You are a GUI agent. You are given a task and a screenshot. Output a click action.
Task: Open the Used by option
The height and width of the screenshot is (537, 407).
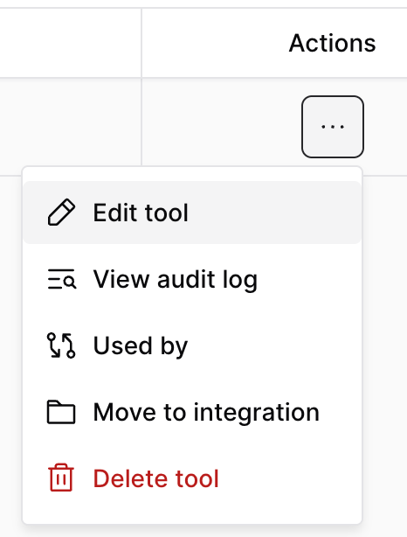point(192,345)
